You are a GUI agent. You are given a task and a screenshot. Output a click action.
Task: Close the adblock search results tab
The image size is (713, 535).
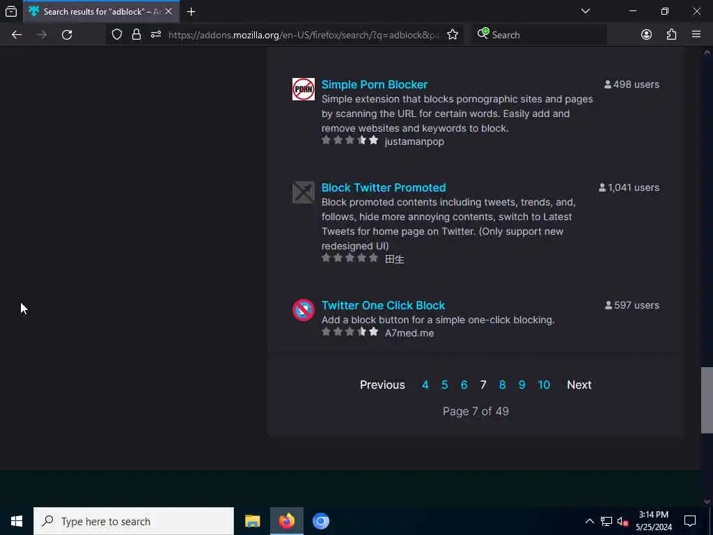tap(169, 11)
